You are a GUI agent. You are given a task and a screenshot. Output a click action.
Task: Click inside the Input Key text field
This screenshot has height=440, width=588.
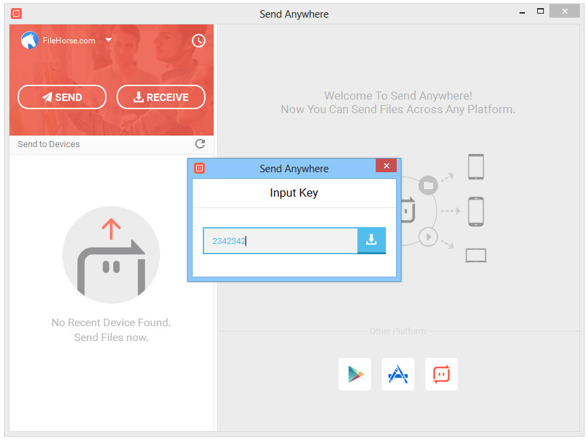[280, 241]
